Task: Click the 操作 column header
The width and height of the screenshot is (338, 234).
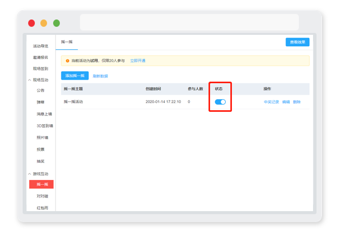Action: click(x=267, y=89)
